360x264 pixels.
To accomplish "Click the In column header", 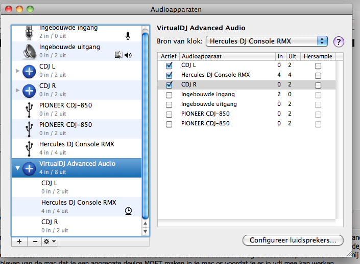I will point(280,57).
